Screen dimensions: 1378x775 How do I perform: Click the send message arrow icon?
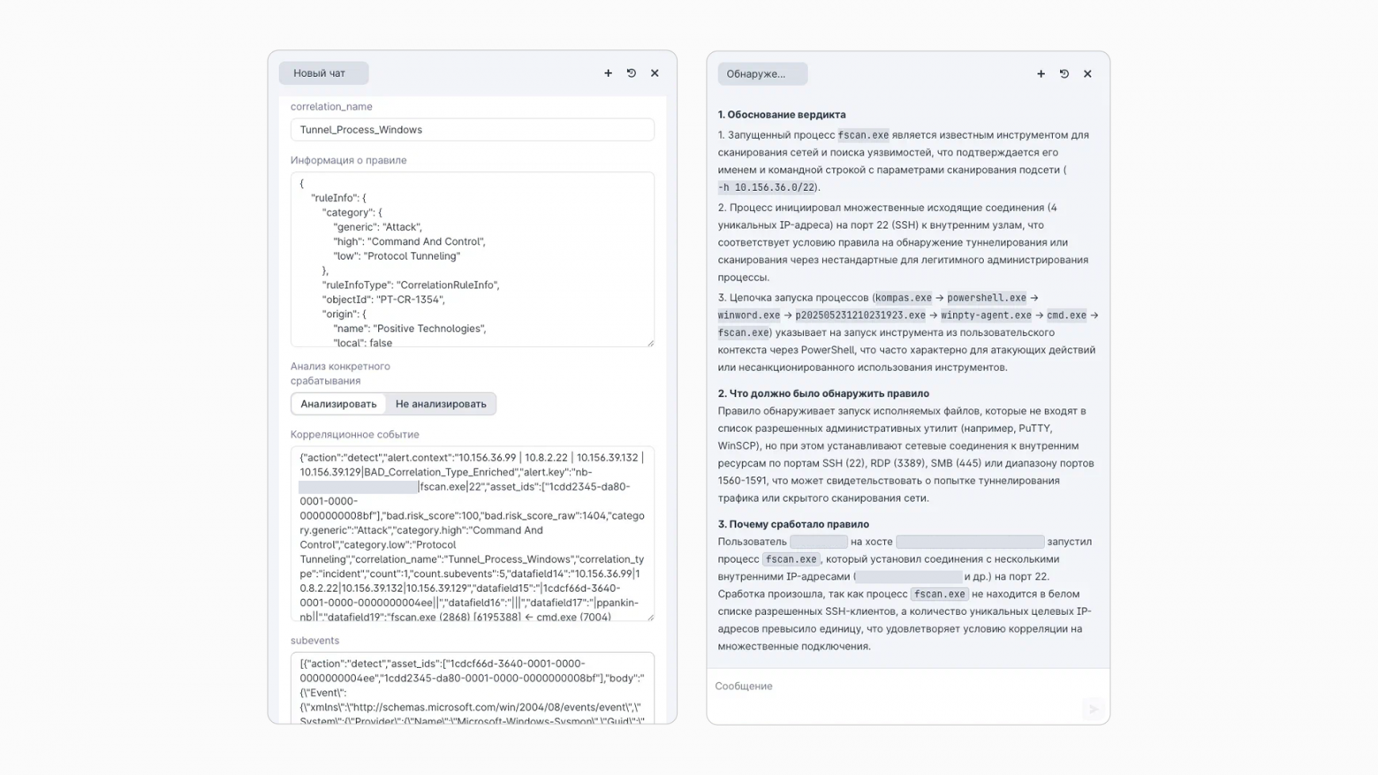pos(1094,709)
